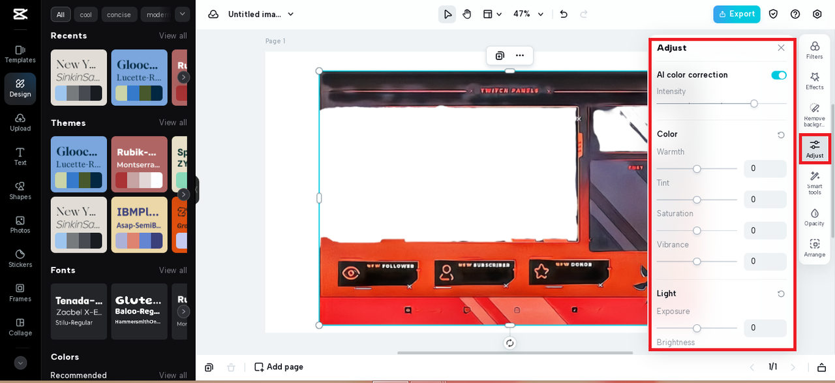835x383 pixels.
Task: Show more Themes with arrow
Action: pos(184,194)
